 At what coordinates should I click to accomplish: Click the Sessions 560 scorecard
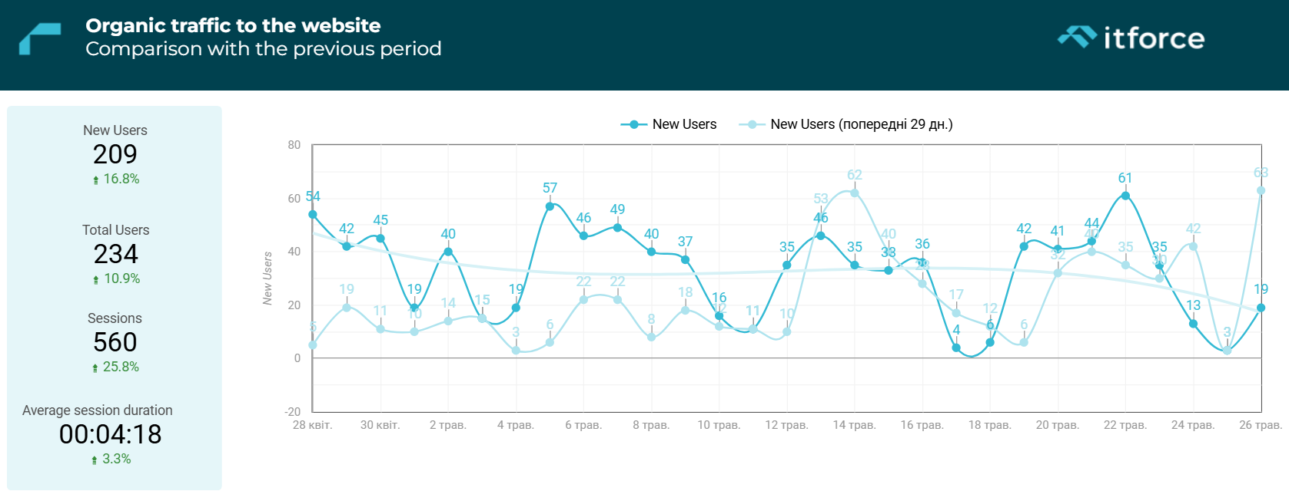coord(115,342)
